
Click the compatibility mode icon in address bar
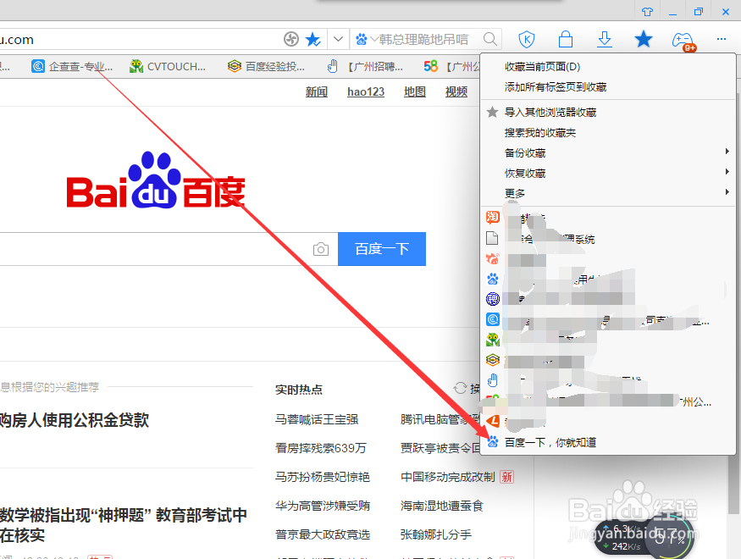pos(291,39)
